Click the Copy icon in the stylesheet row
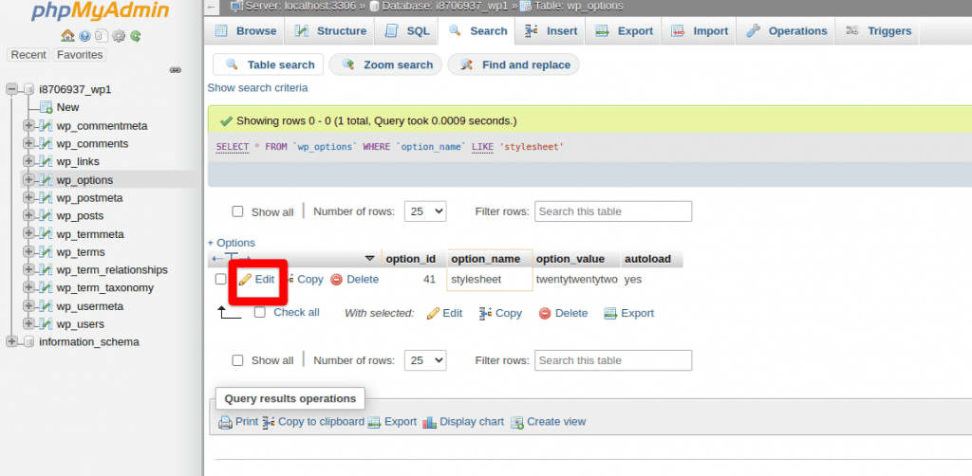 pos(288,280)
